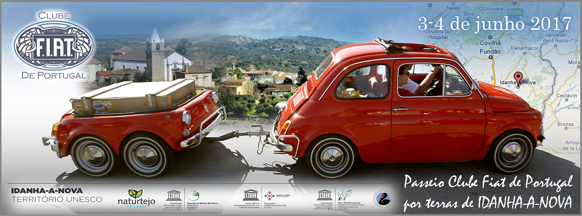
Task: Click the "Passeio Clube Fiat de Portugal" title
Action: click(488, 182)
